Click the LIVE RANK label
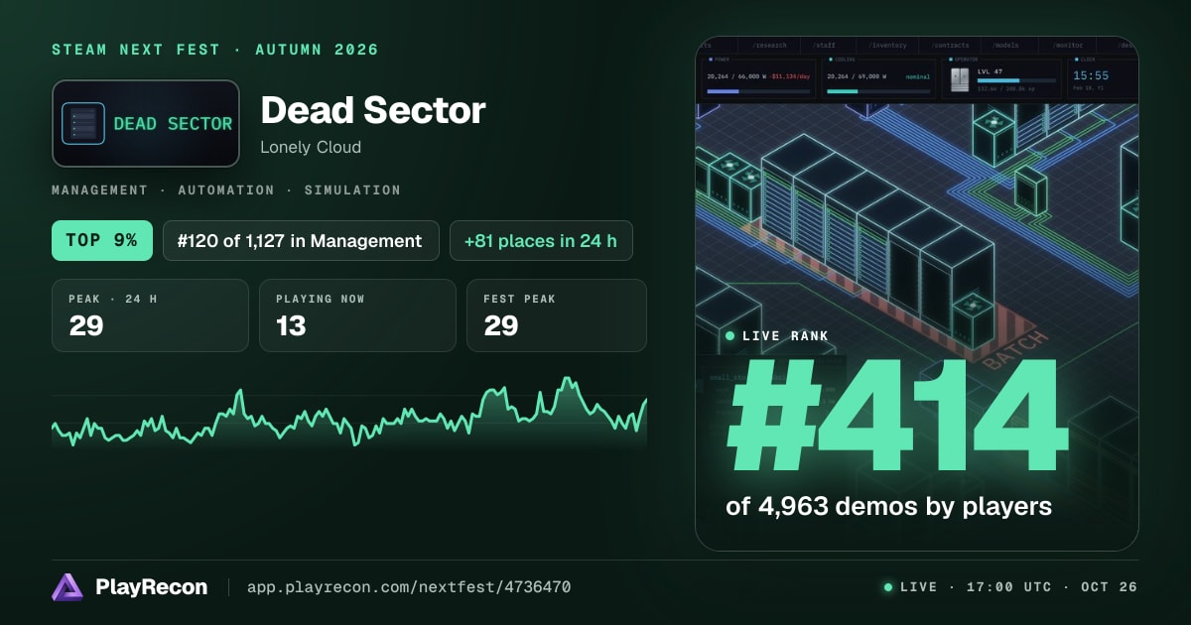Image resolution: width=1191 pixels, height=625 pixels. point(785,336)
